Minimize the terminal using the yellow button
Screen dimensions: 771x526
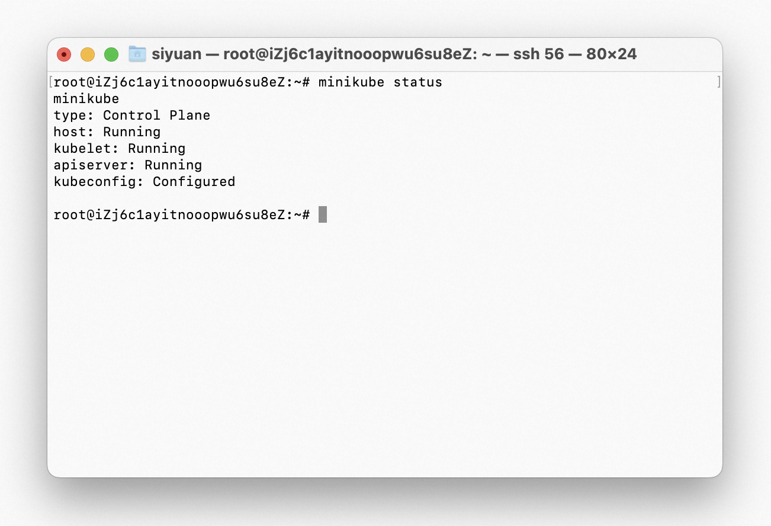pyautogui.click(x=88, y=54)
